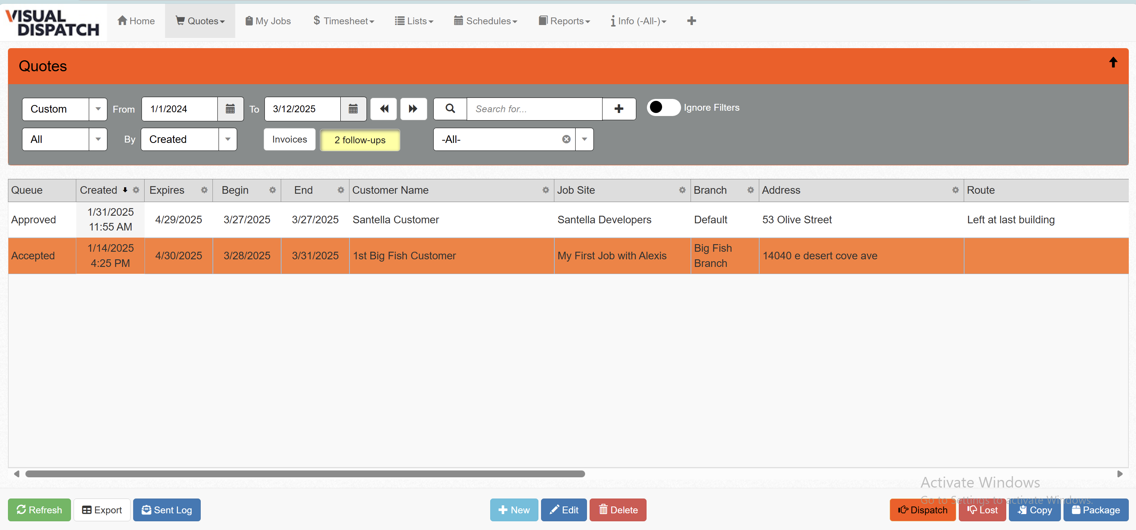Toggle Created column sort arrow
The height and width of the screenshot is (530, 1136).
point(125,190)
